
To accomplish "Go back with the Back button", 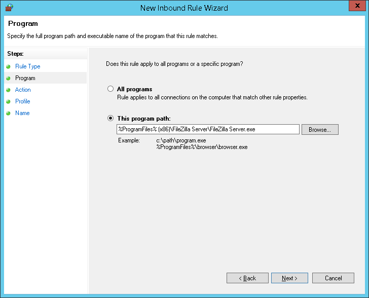I will (x=247, y=278).
